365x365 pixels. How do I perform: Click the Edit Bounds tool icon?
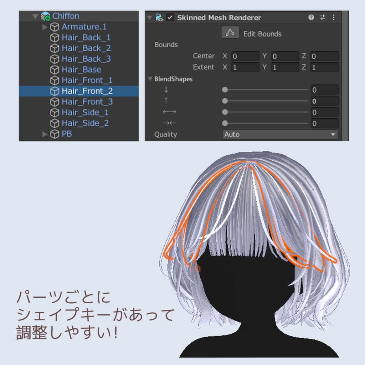[x=230, y=33]
